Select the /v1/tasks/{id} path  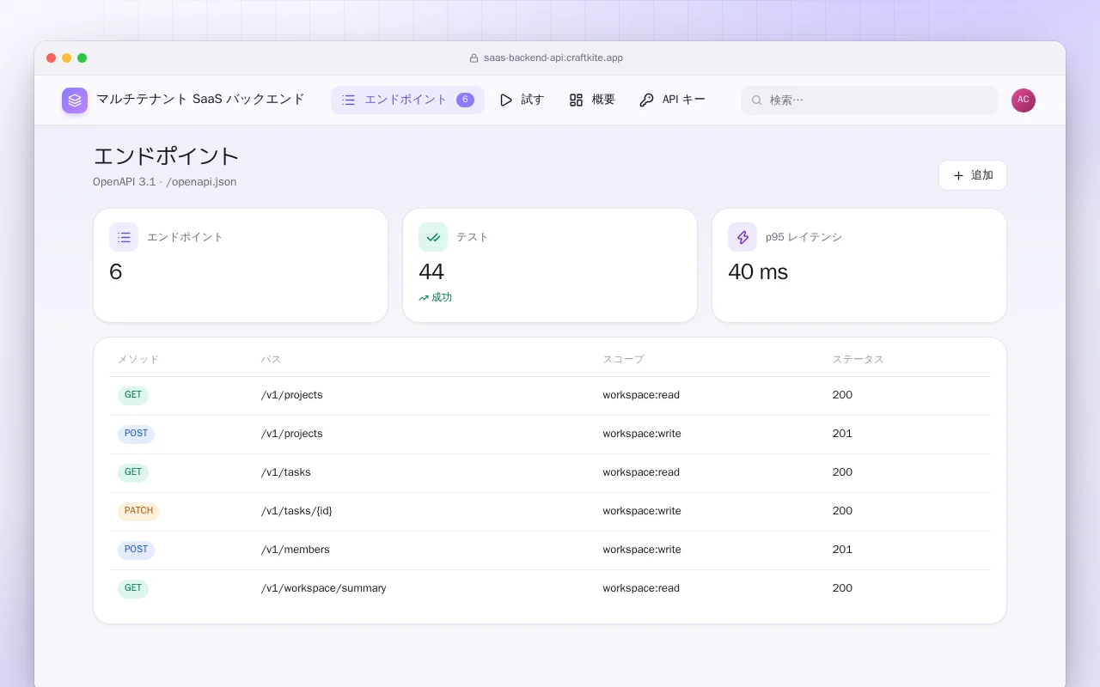296,511
